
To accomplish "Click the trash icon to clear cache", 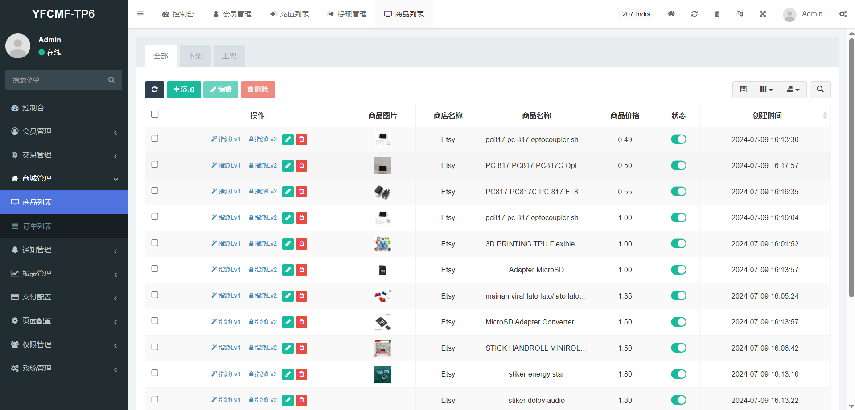I will (717, 14).
